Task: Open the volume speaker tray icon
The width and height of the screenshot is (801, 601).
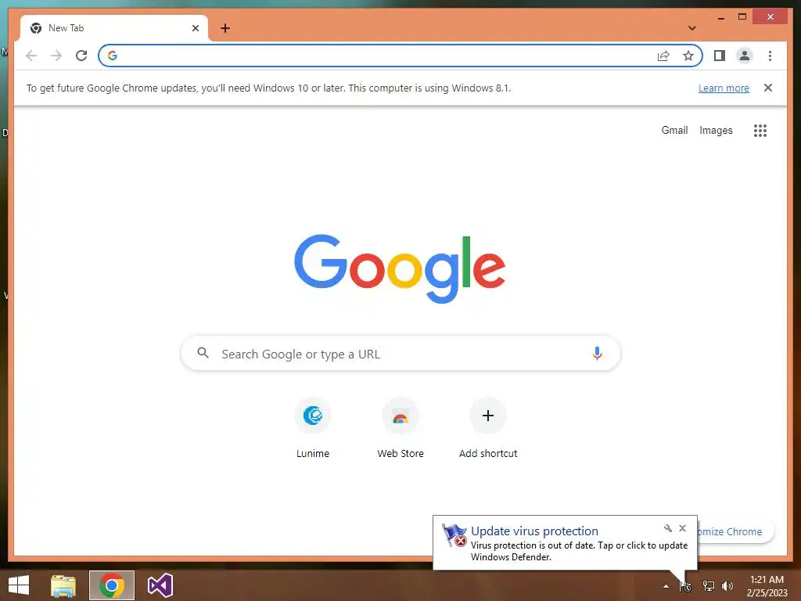Action: click(727, 586)
